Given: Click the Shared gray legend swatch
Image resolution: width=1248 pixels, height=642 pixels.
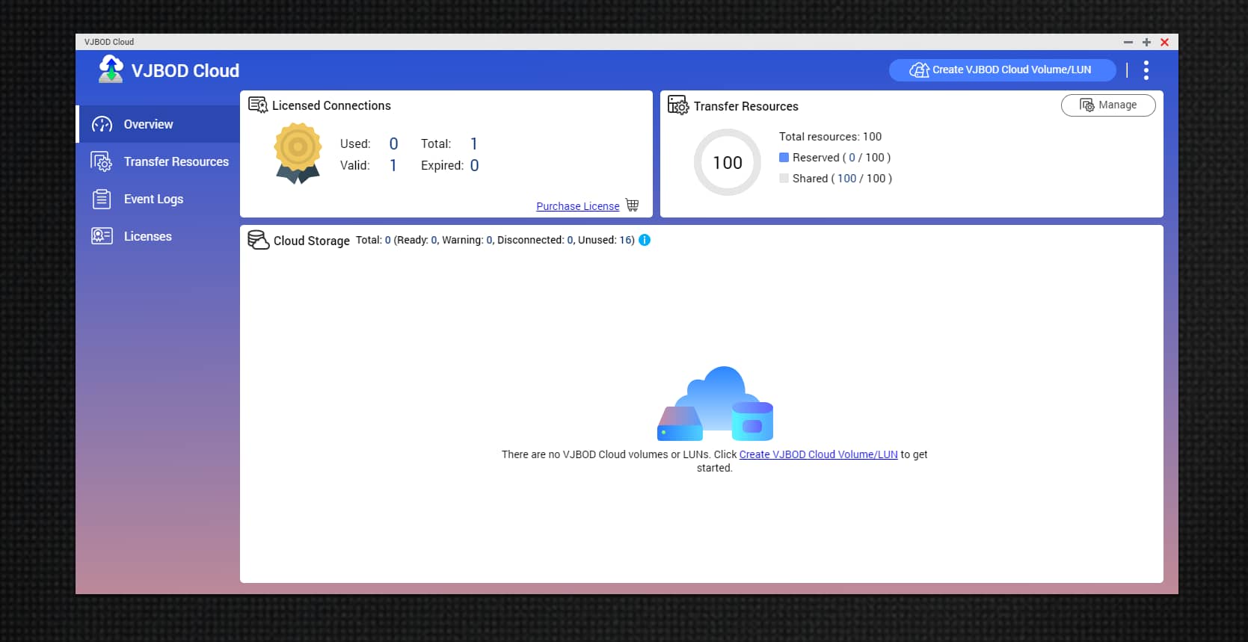Looking at the screenshot, I should [784, 179].
